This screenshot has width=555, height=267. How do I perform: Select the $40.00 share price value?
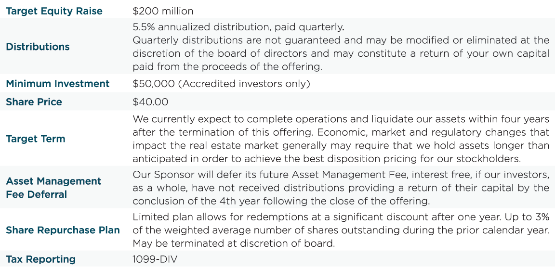[150, 102]
